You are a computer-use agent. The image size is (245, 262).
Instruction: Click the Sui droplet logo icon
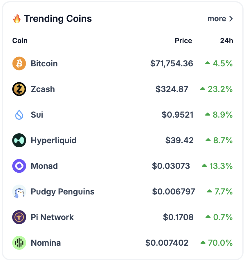coord(19,115)
